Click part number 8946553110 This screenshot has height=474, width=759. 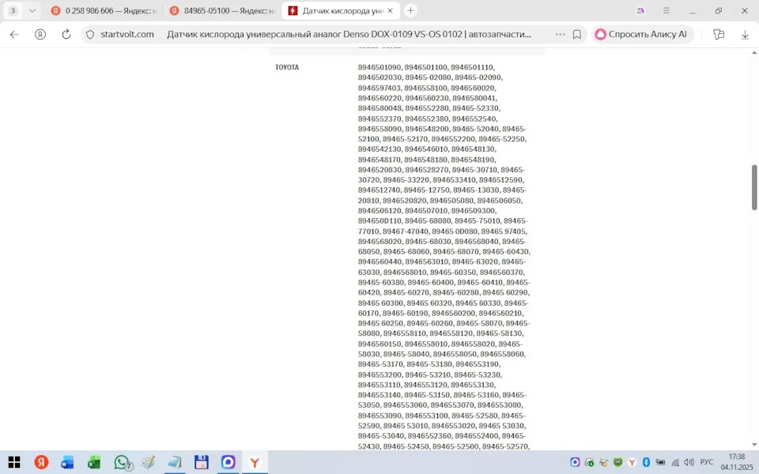pos(379,385)
